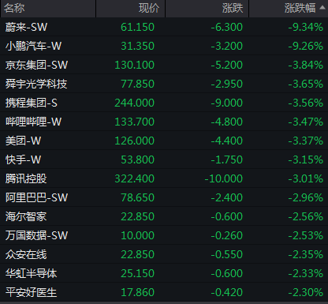Choose the 携程集团-S stock
This screenshot has height=304, width=328.
tap(164, 103)
